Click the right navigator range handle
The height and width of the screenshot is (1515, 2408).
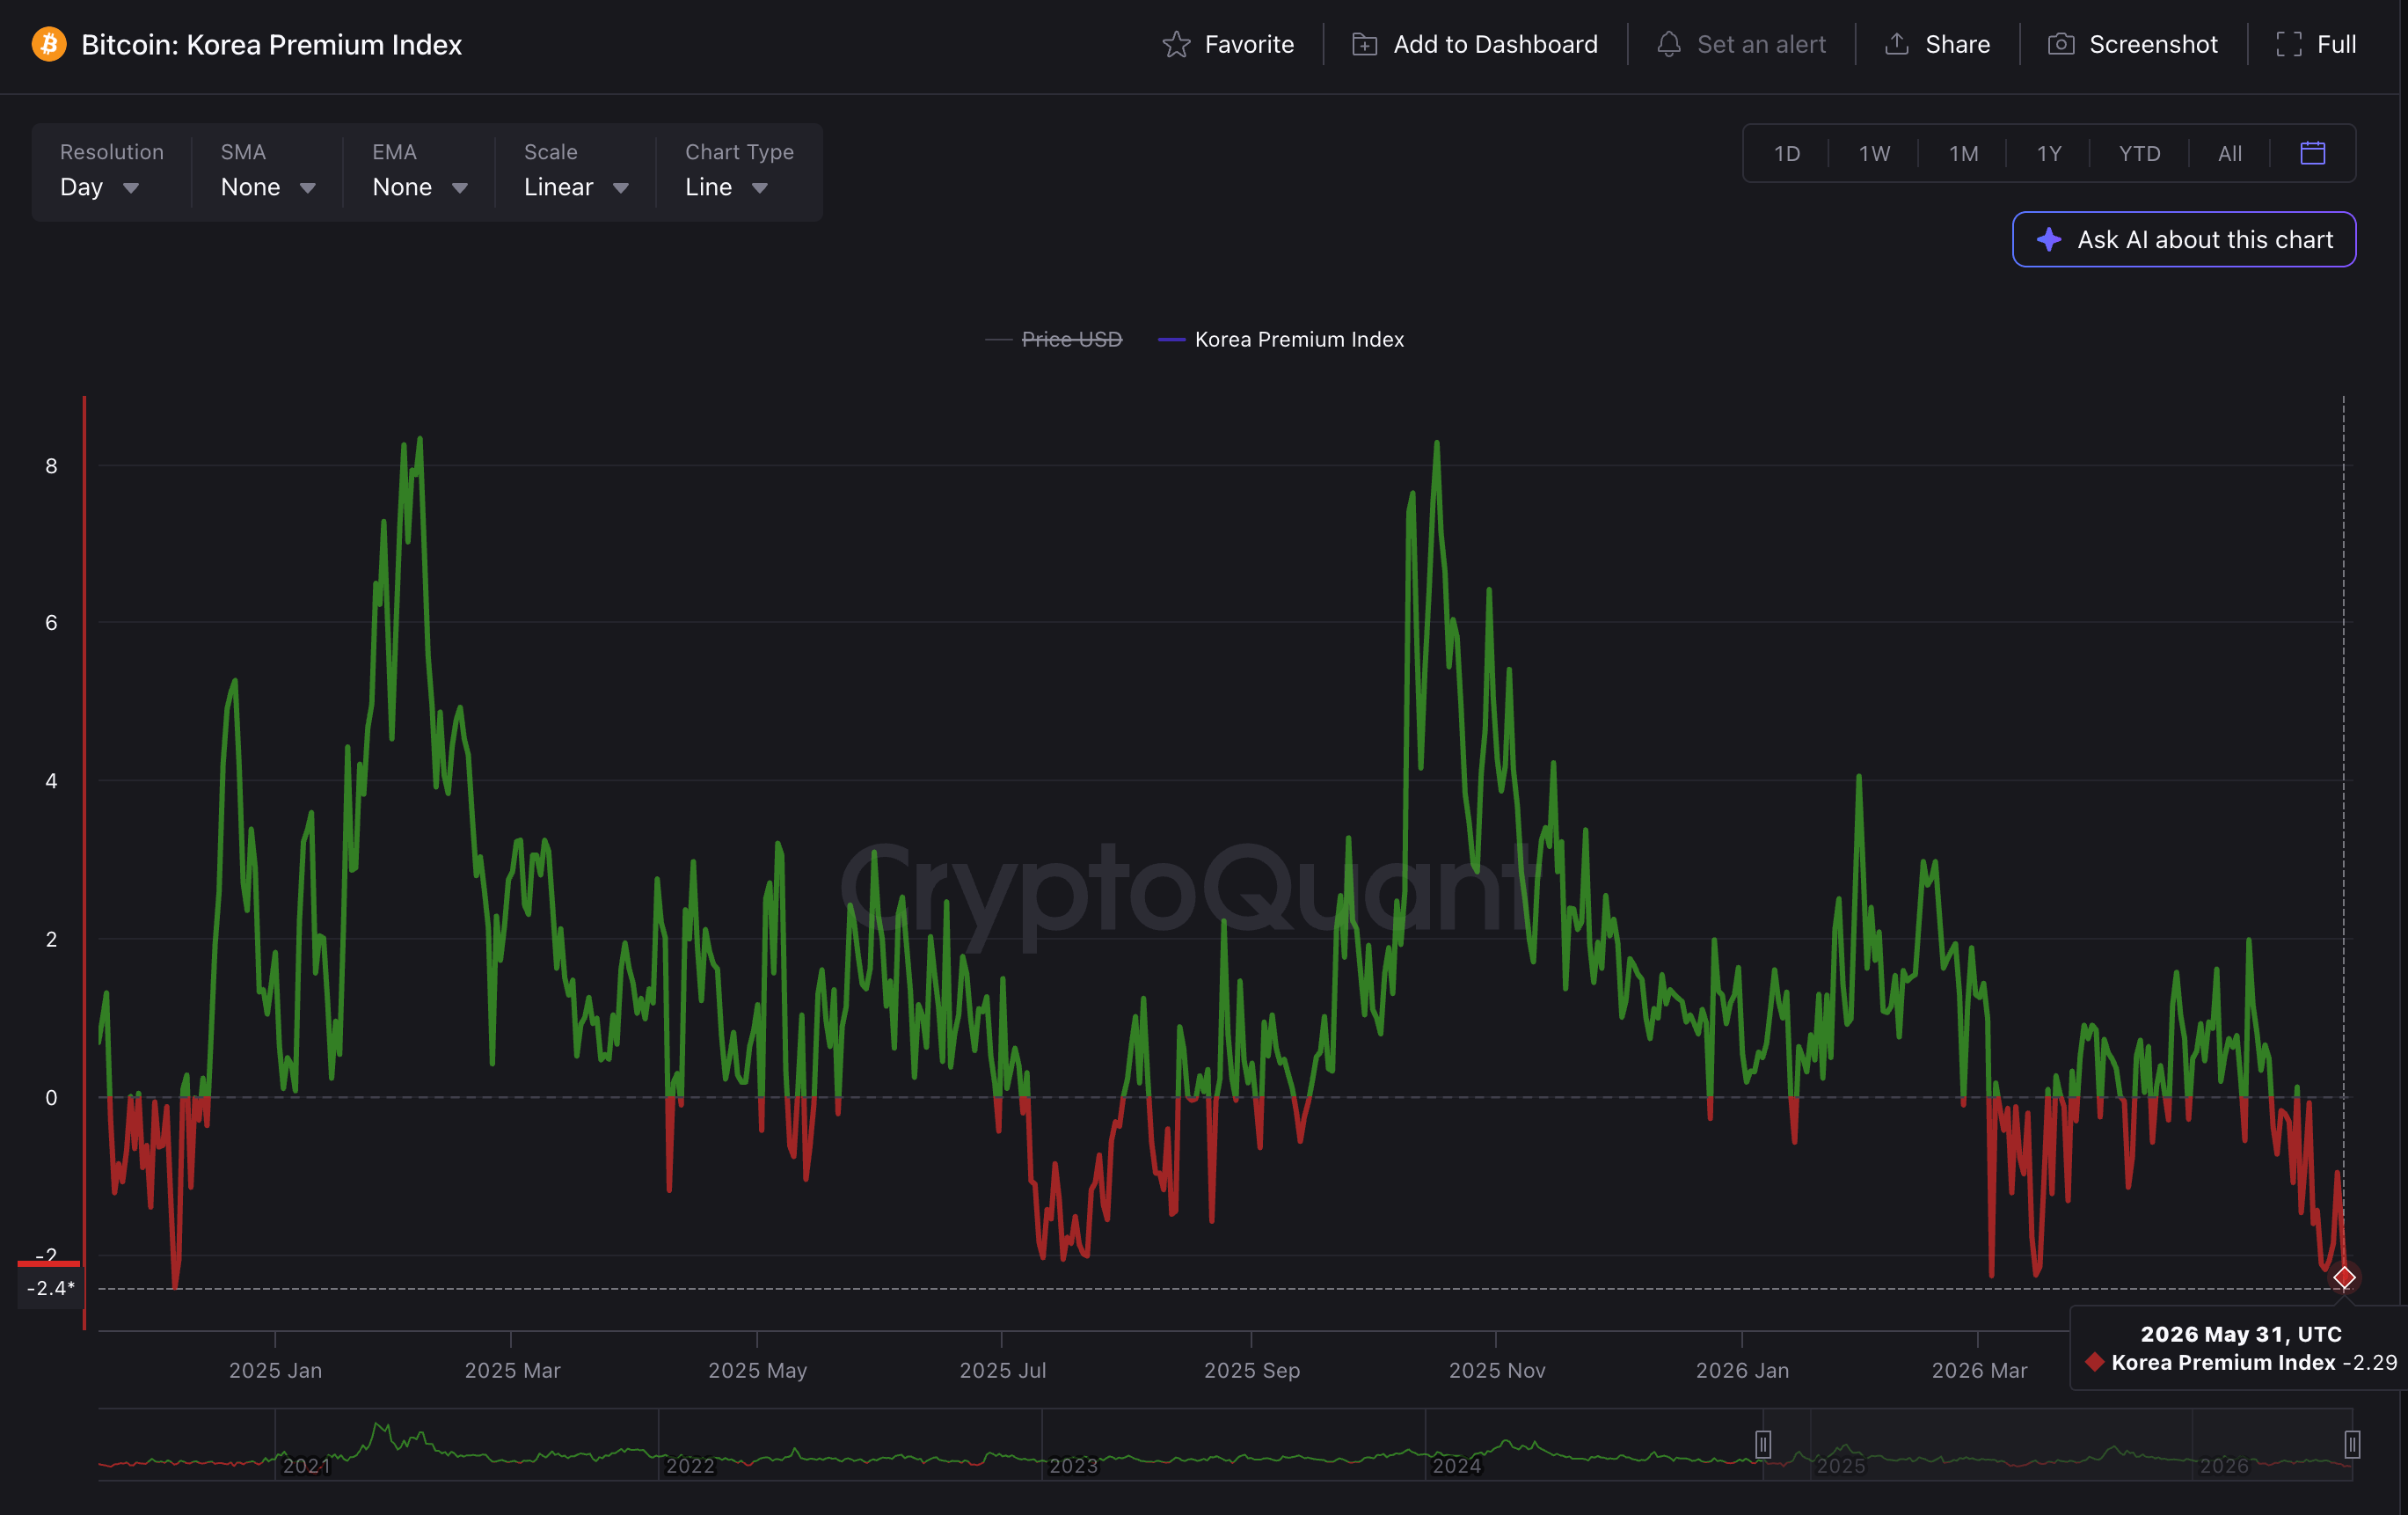click(x=2352, y=1444)
